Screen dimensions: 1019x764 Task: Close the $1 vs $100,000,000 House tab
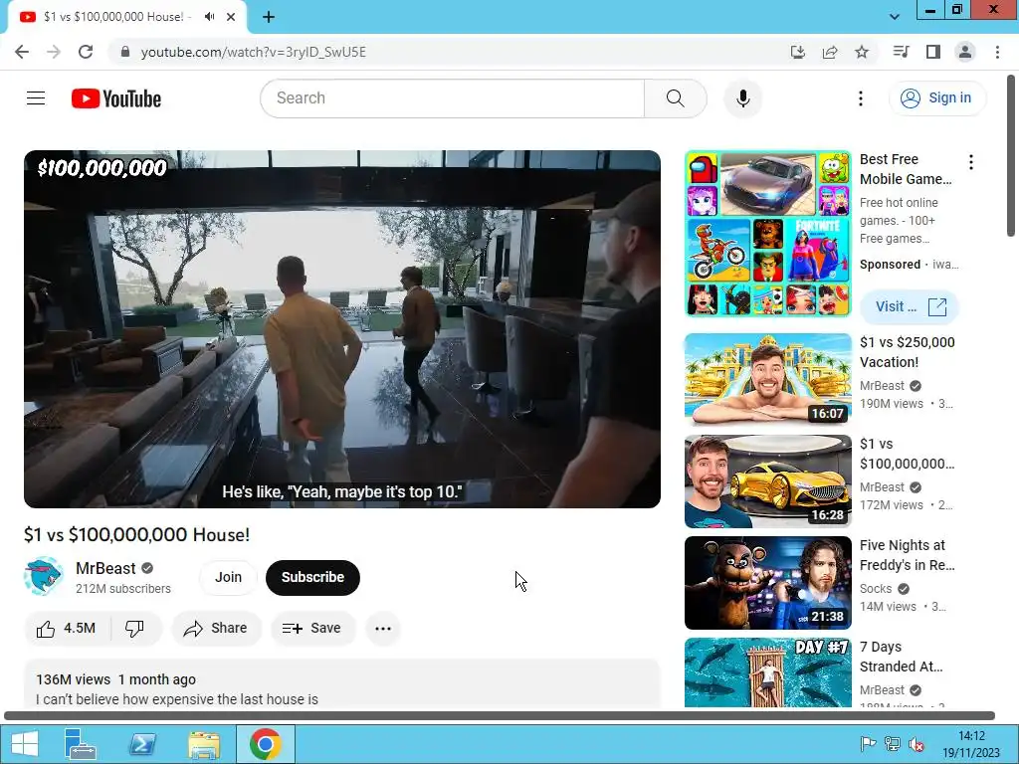(231, 17)
